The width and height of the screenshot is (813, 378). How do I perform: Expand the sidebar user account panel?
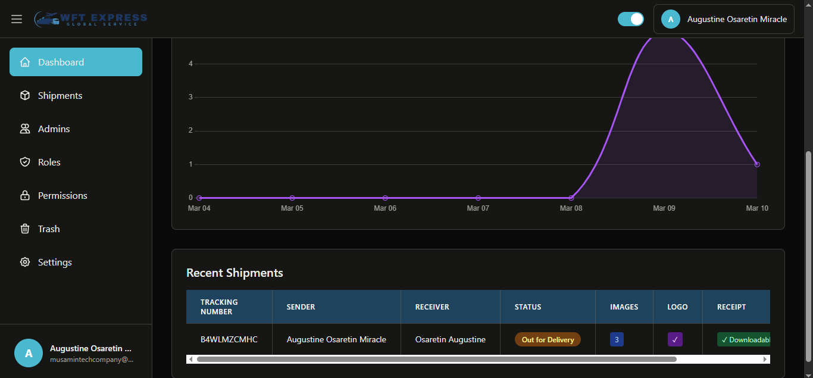[x=76, y=353]
